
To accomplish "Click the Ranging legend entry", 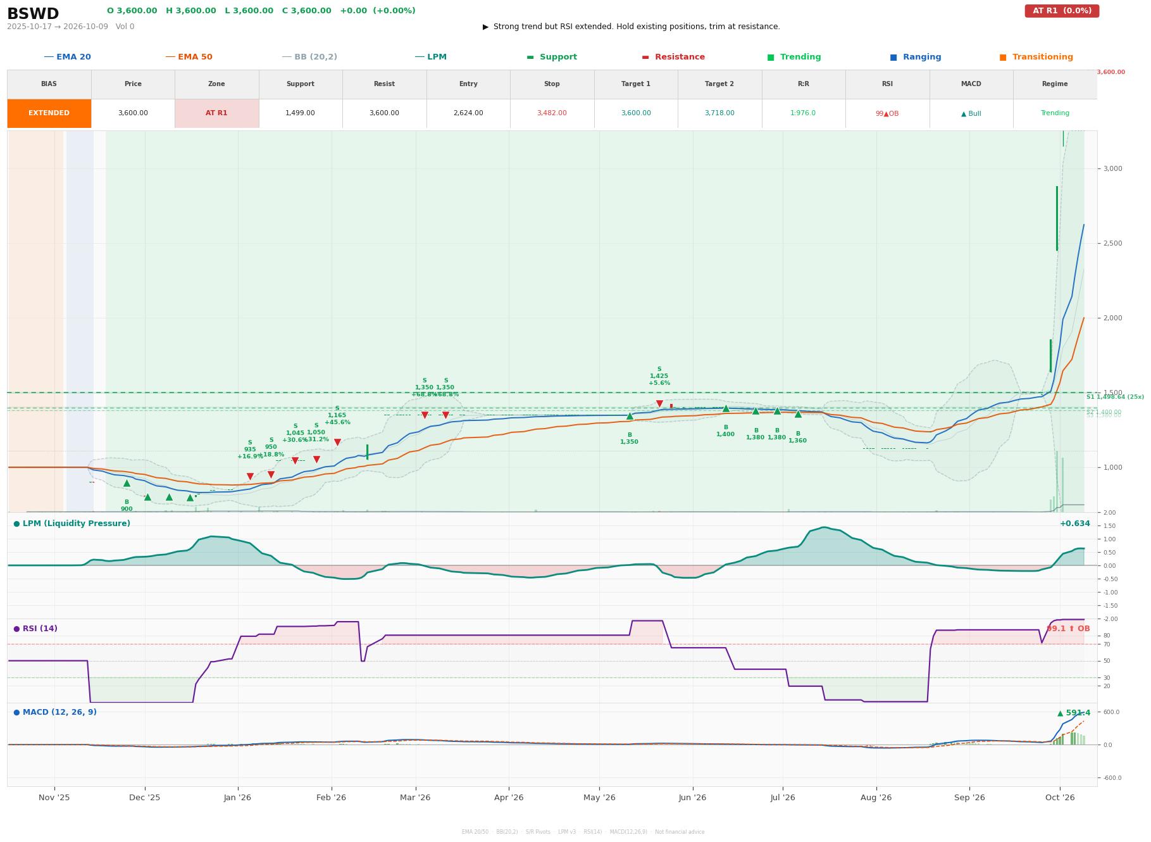I will click(916, 57).
